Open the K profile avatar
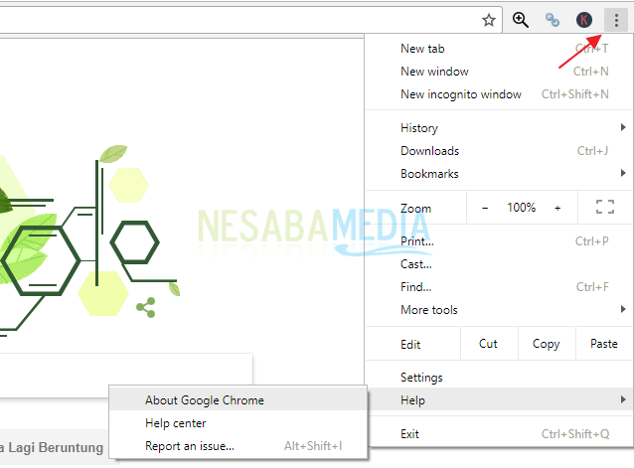This screenshot has width=634, height=468. [584, 20]
